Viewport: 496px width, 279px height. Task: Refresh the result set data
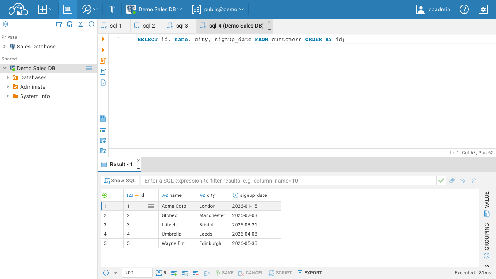(106, 273)
